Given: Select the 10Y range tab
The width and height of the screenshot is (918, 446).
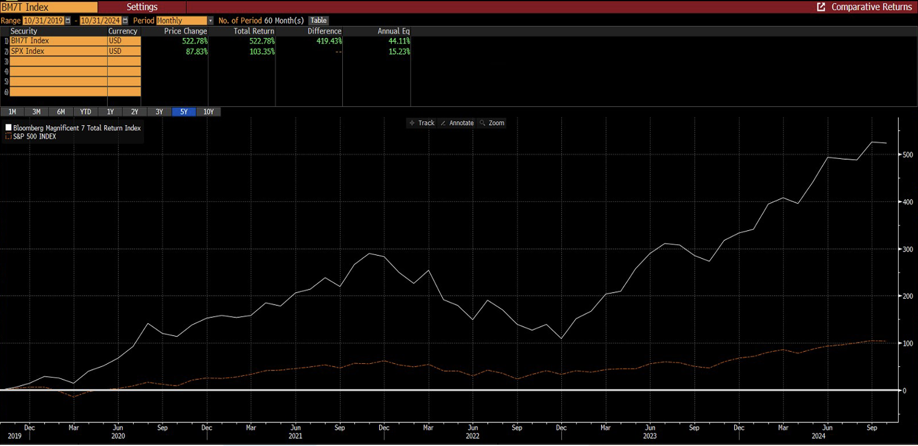Looking at the screenshot, I should tap(209, 112).
